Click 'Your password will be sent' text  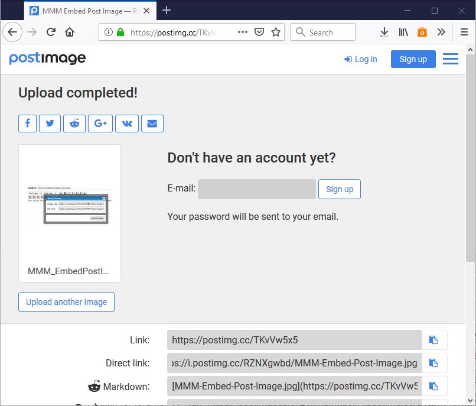coord(253,216)
